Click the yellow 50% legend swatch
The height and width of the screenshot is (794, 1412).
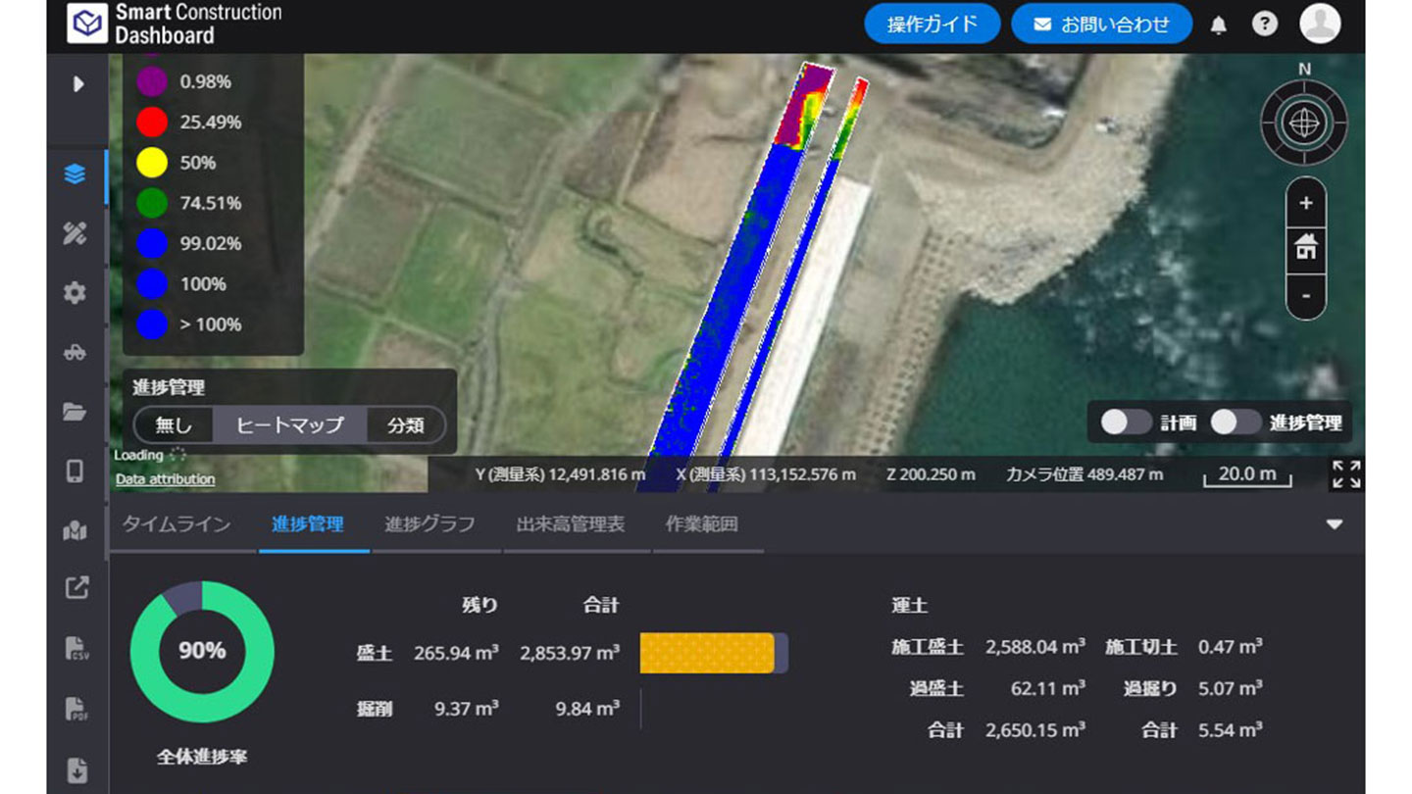152,163
